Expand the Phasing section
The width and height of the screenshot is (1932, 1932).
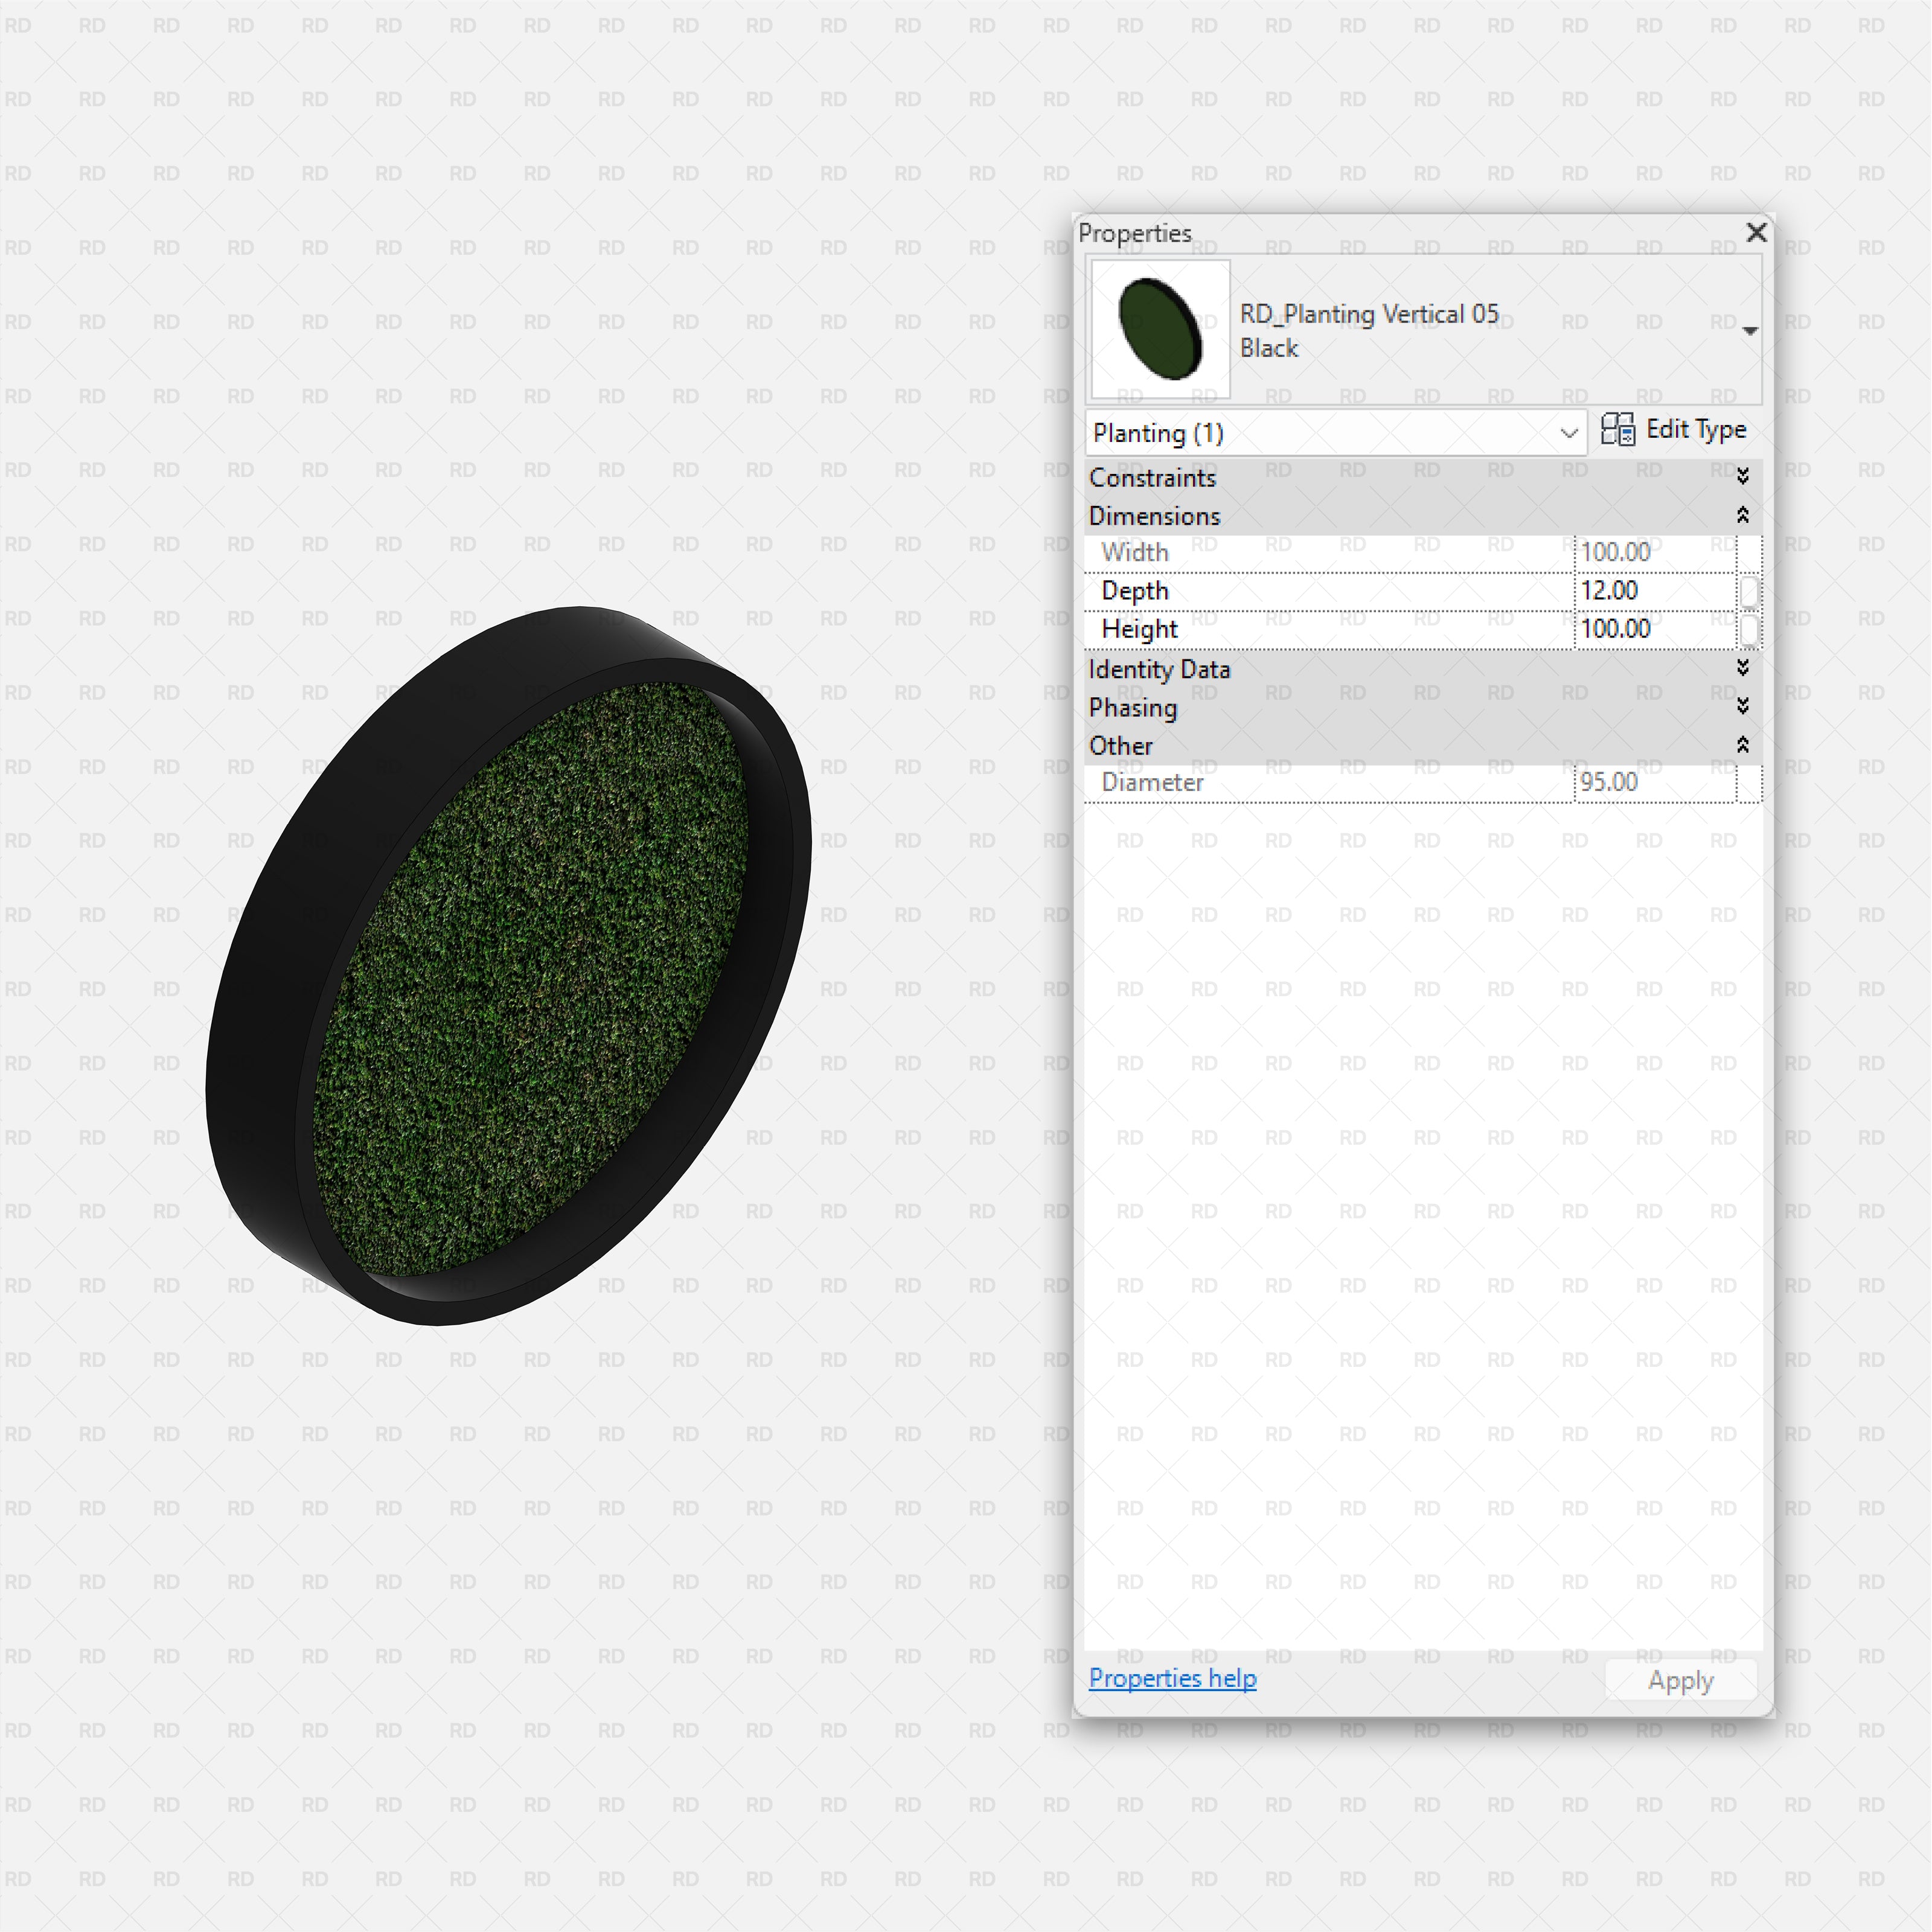tap(1742, 707)
